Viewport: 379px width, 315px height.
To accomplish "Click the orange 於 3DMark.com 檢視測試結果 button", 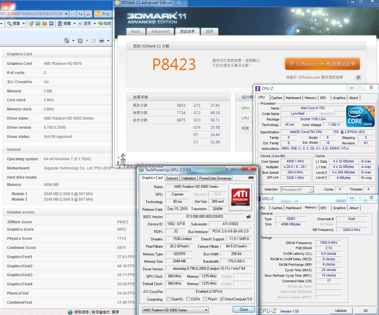I will (322, 64).
